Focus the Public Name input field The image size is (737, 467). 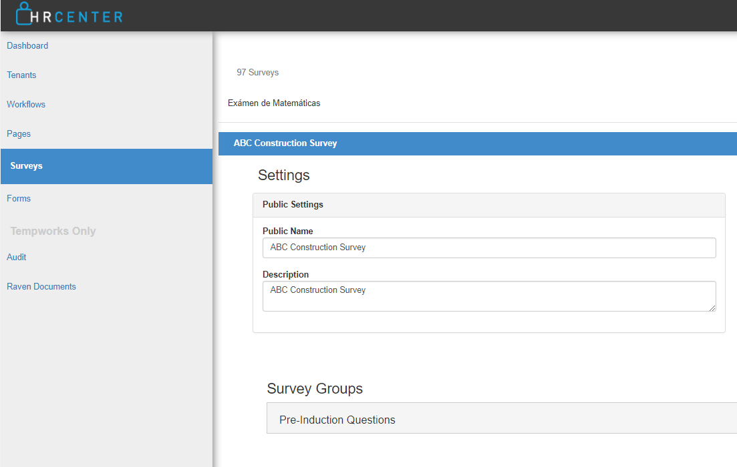489,248
